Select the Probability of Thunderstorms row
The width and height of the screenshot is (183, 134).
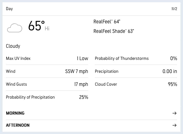click(136, 58)
